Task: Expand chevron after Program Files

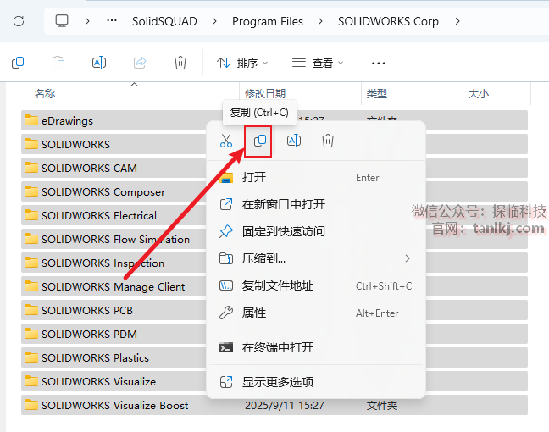Action: pos(320,21)
